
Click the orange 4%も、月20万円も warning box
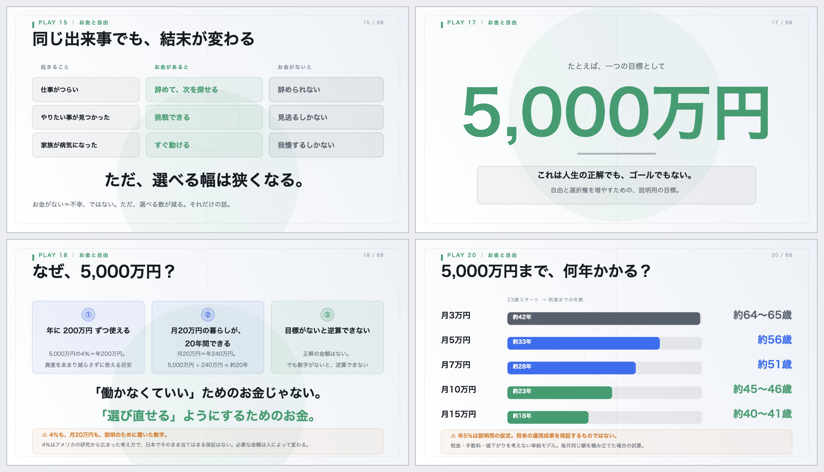[x=208, y=441]
